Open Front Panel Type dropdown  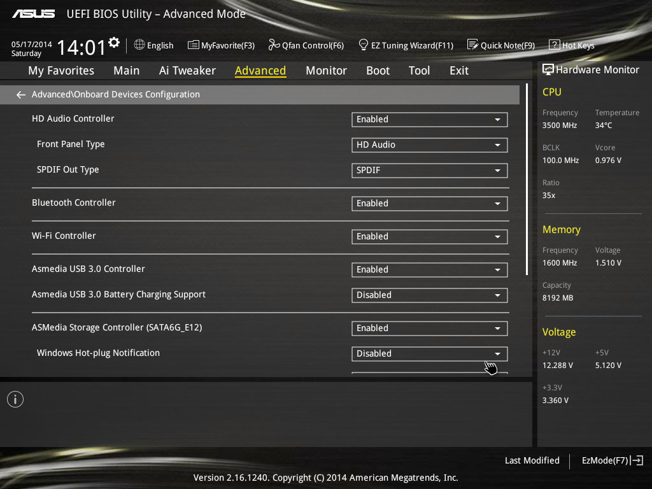[x=430, y=145]
